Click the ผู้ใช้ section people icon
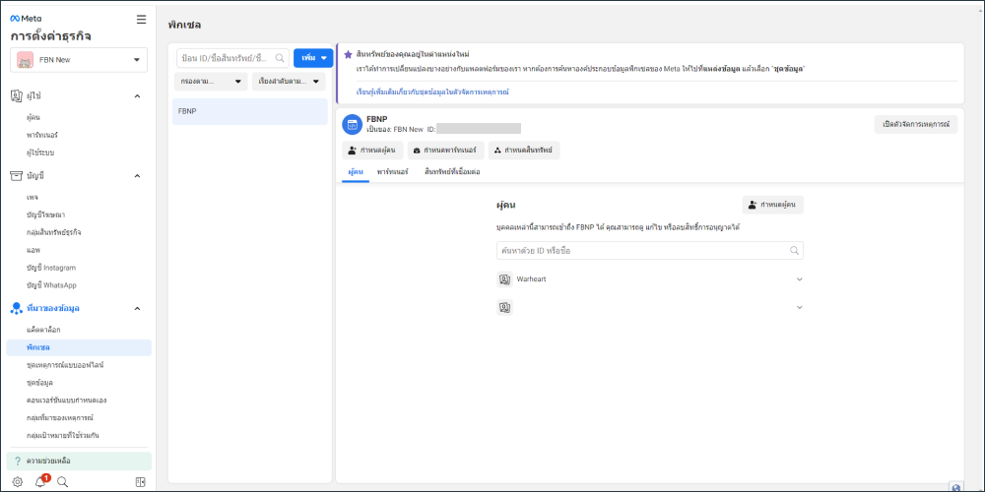 (x=17, y=96)
